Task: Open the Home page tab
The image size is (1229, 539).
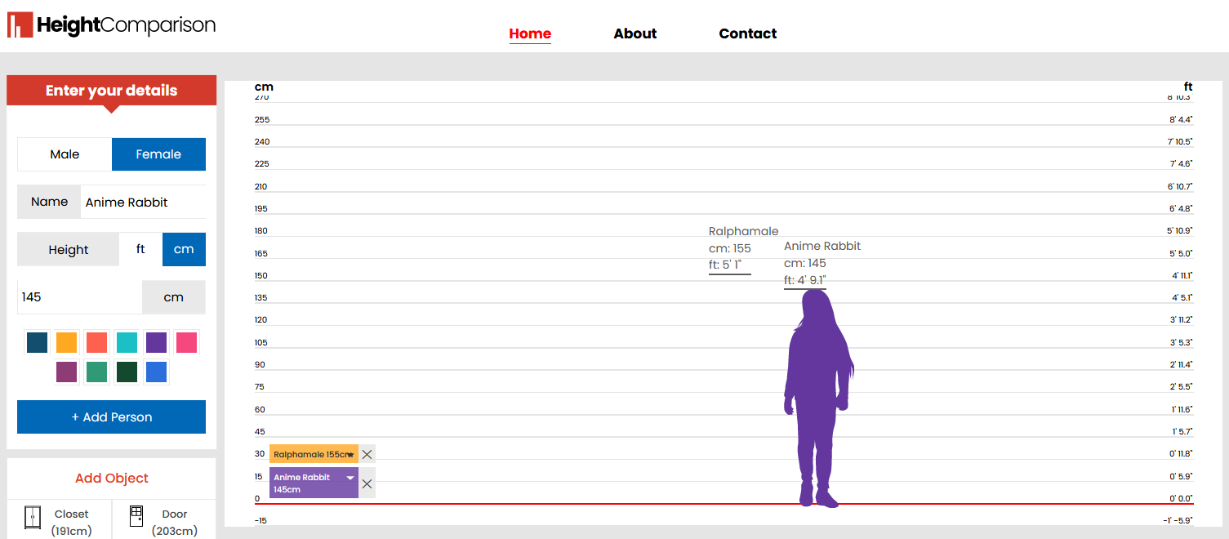Action: coord(530,33)
